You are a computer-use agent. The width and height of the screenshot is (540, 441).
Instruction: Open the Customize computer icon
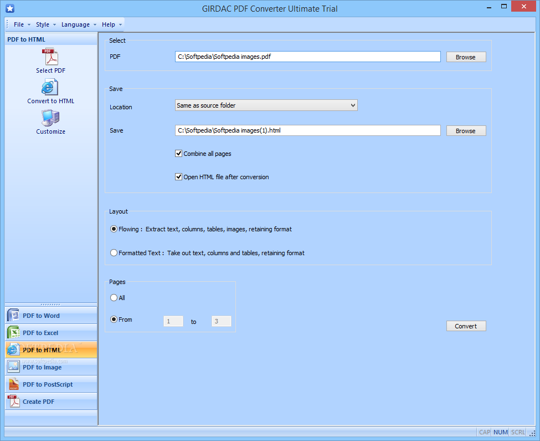pyautogui.click(x=50, y=118)
